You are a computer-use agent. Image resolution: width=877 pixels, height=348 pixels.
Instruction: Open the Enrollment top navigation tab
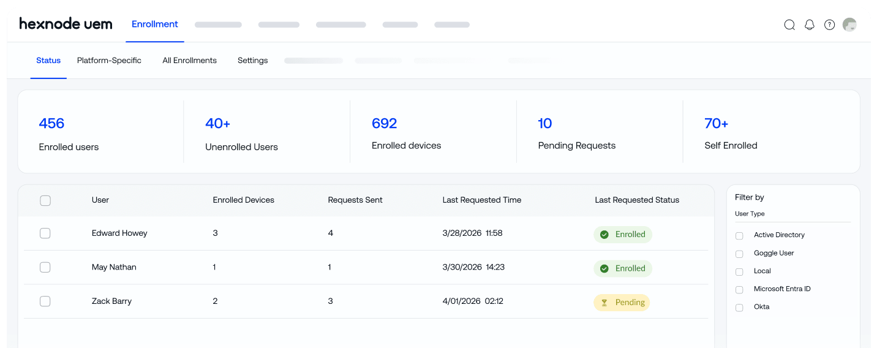[x=155, y=25]
